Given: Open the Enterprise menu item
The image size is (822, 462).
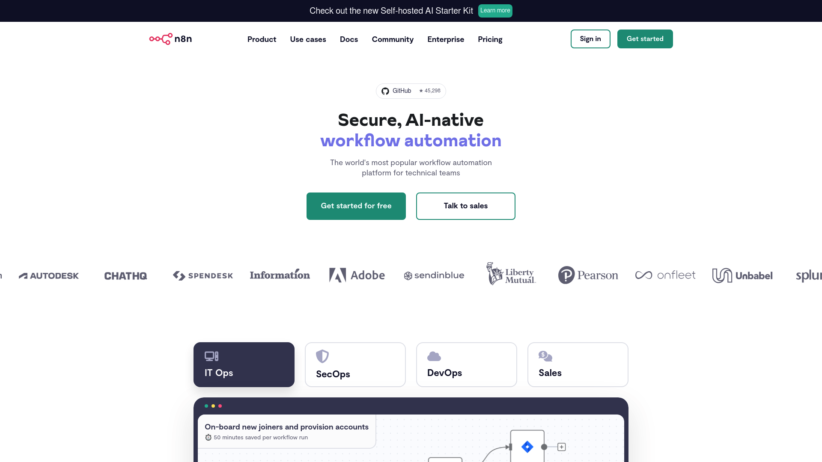Looking at the screenshot, I should coord(445,39).
